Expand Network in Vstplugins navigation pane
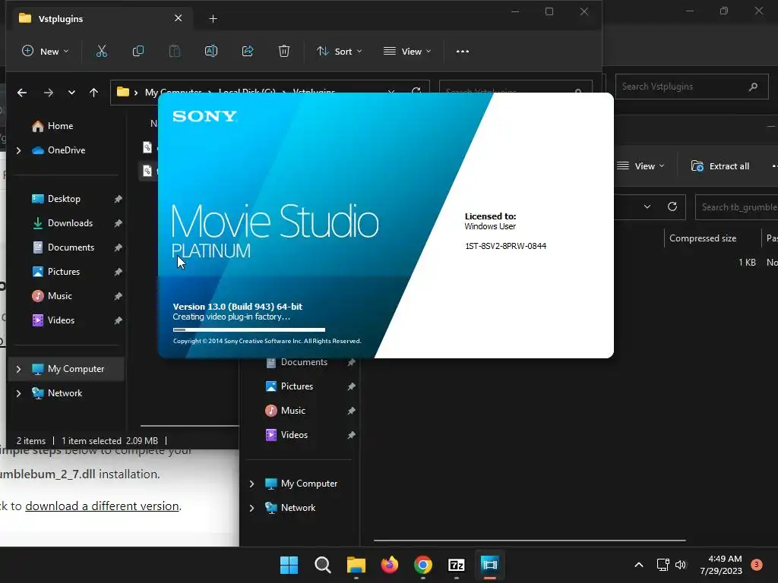The width and height of the screenshot is (778, 583). [19, 393]
